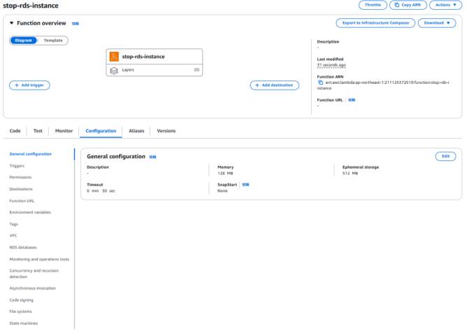Image resolution: width=467 pixels, height=336 pixels.
Task: Click the Throttle button
Action: 373,5
